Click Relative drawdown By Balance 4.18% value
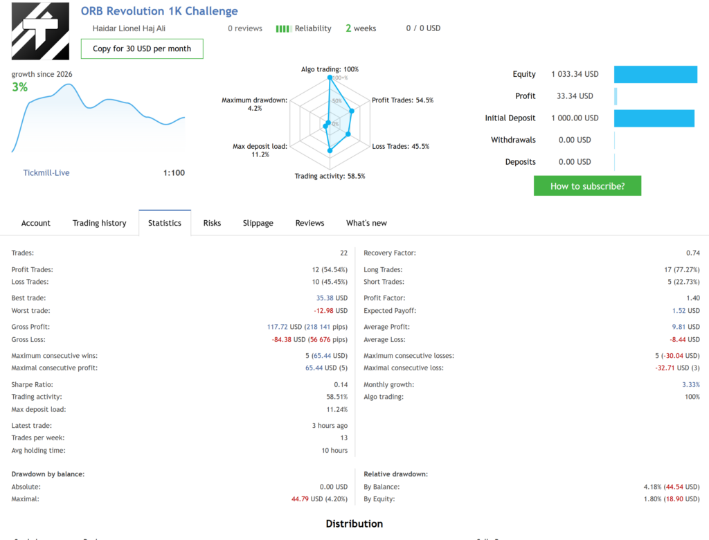This screenshot has width=709, height=540. click(672, 487)
